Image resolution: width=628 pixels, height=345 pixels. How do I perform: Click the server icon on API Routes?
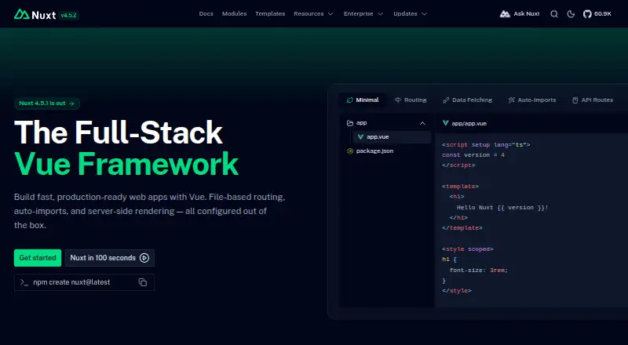[x=575, y=100]
